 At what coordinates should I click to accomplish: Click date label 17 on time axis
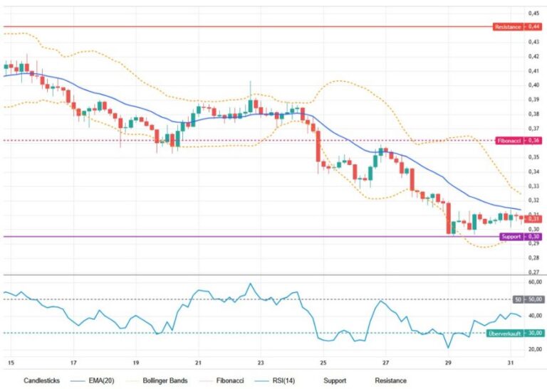(73, 363)
